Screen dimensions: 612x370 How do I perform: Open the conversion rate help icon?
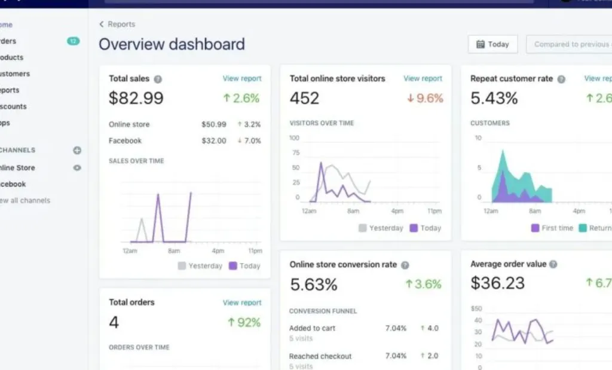point(405,265)
